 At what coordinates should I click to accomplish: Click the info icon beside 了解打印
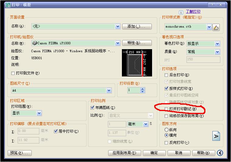click(181, 12)
